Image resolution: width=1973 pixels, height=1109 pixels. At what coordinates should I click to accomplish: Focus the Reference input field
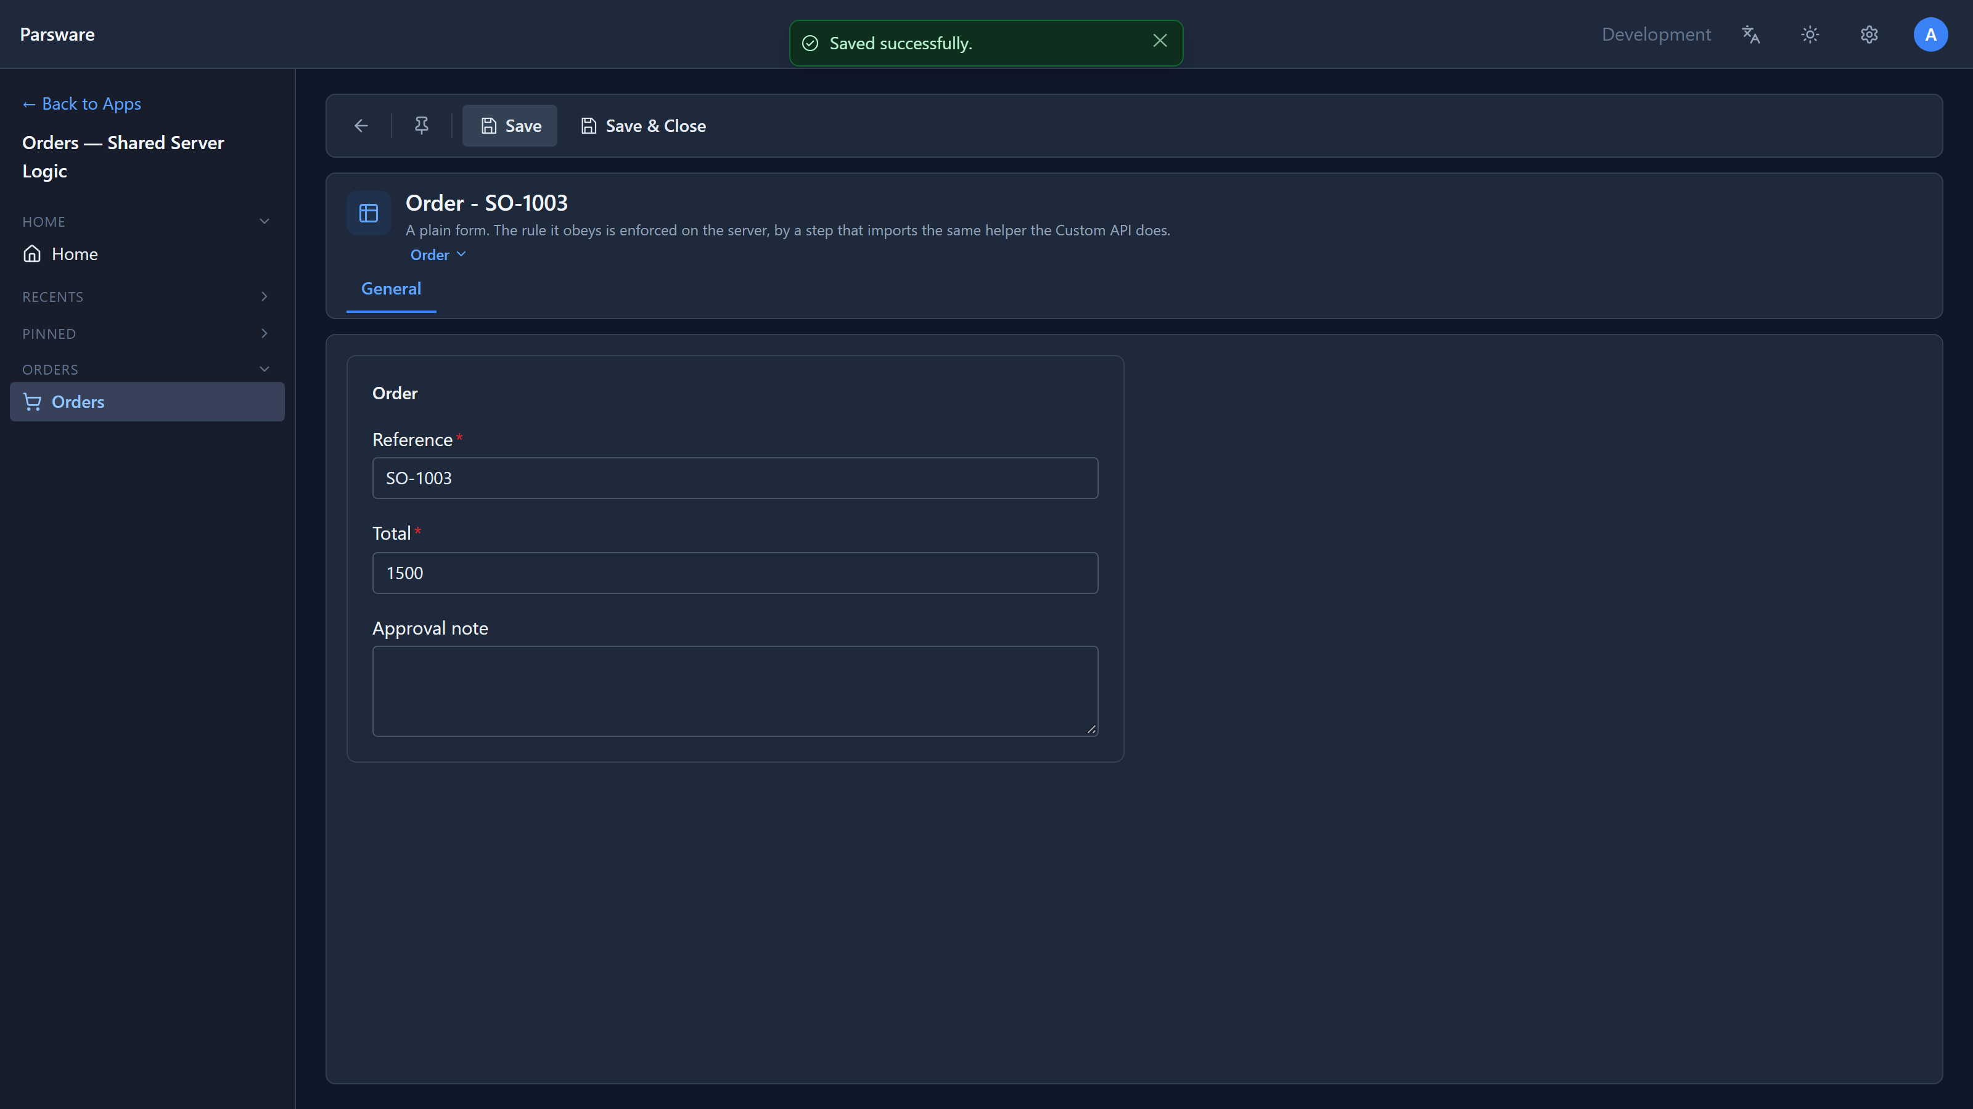pyautogui.click(x=736, y=478)
